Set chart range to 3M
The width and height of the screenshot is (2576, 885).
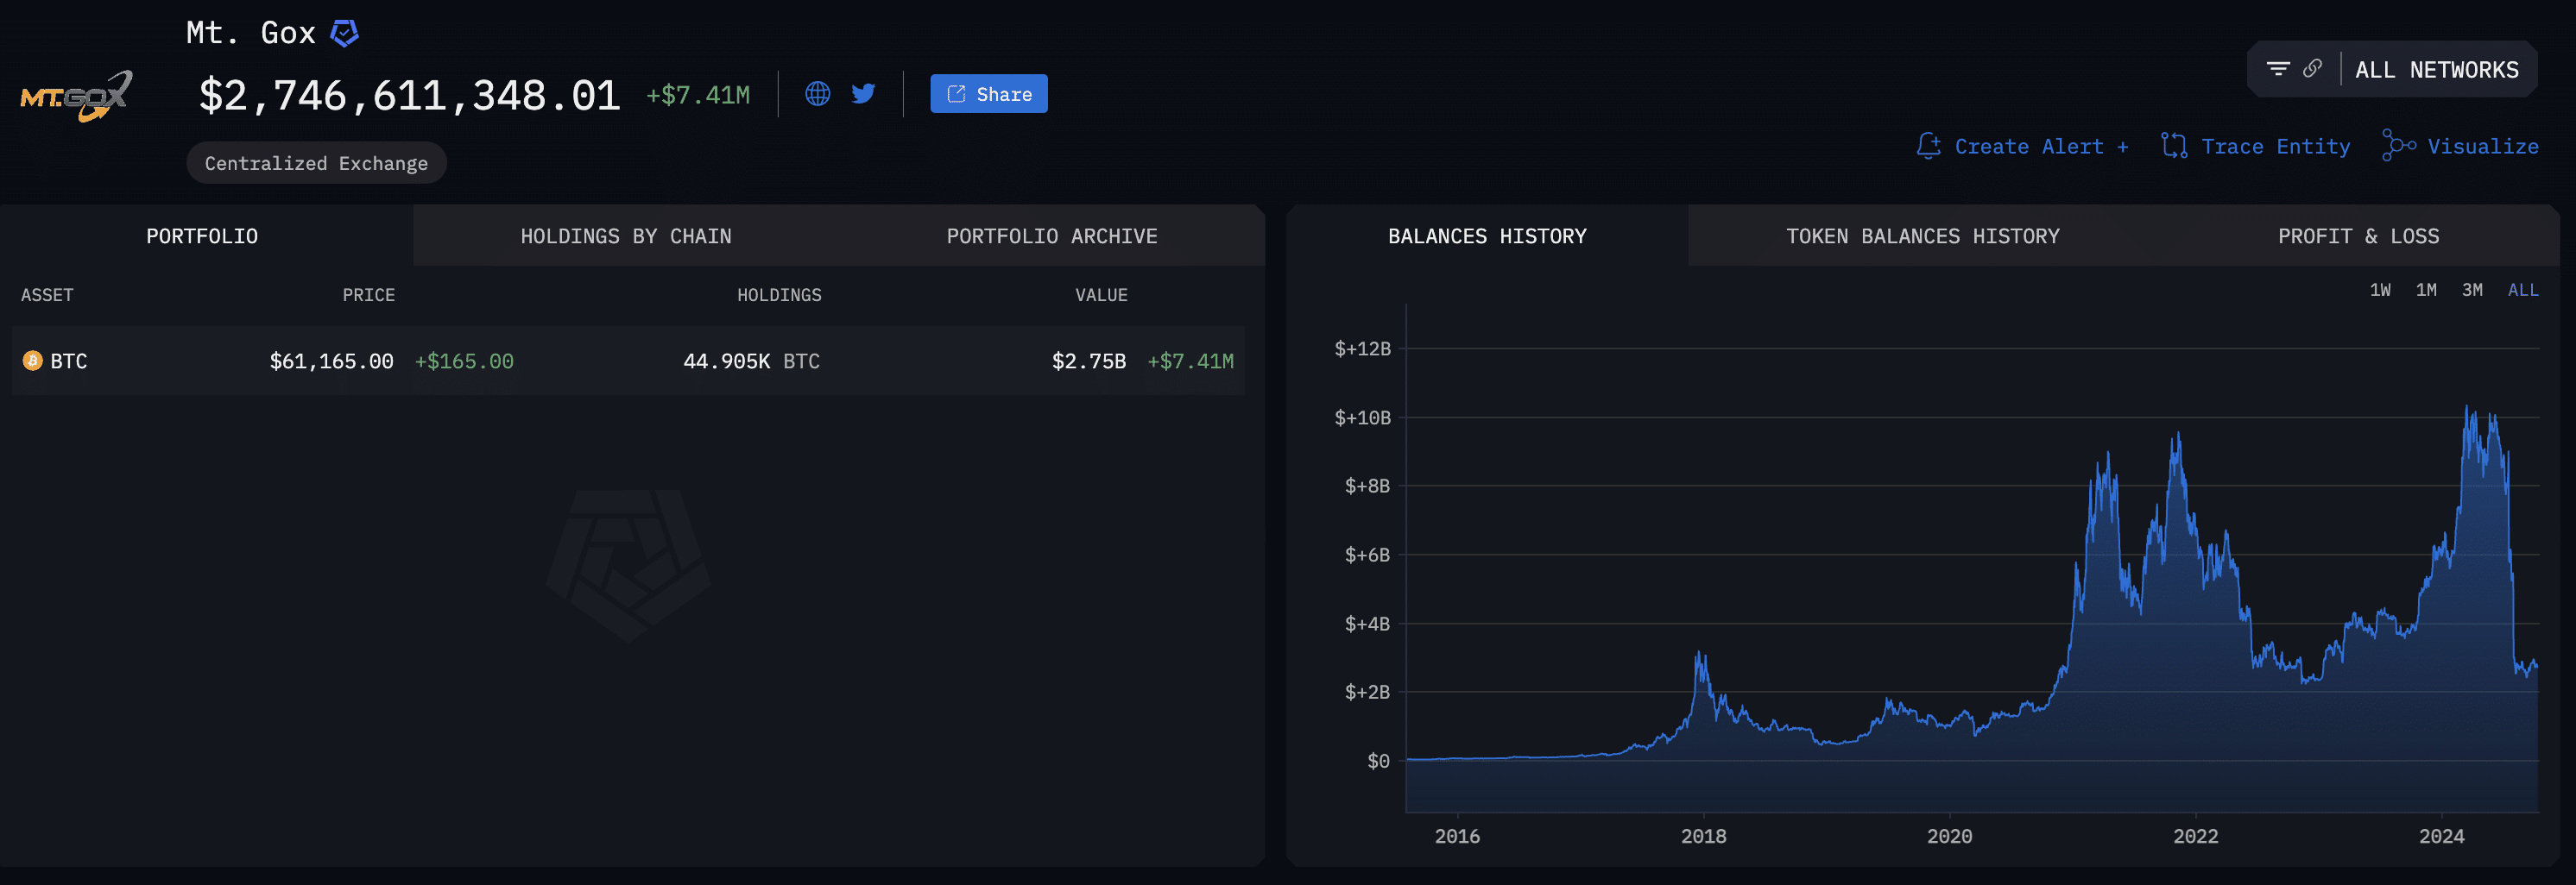2472,290
